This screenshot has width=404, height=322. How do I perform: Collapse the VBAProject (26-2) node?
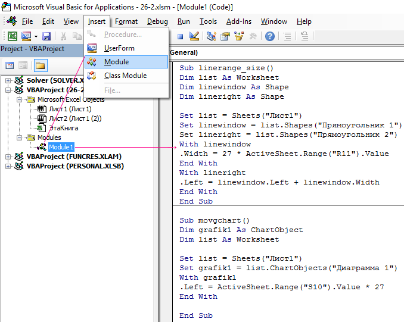(8, 90)
